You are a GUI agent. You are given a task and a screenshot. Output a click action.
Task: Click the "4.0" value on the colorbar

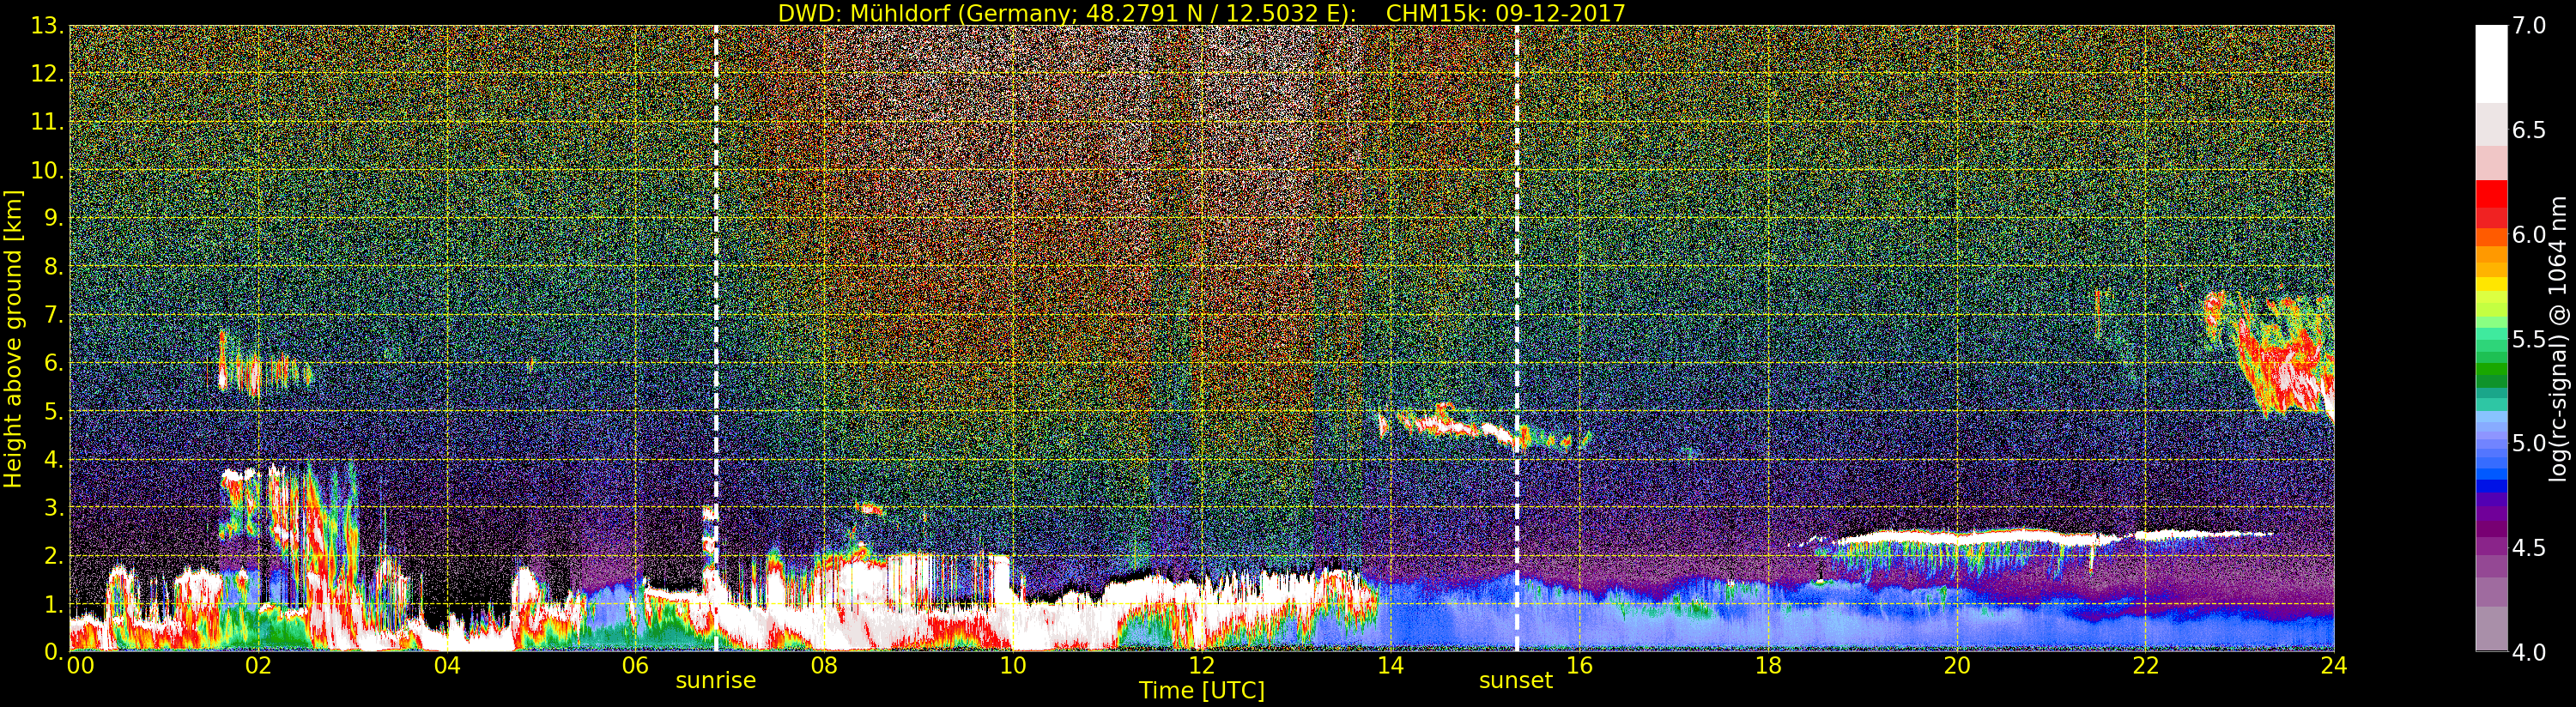point(2529,652)
